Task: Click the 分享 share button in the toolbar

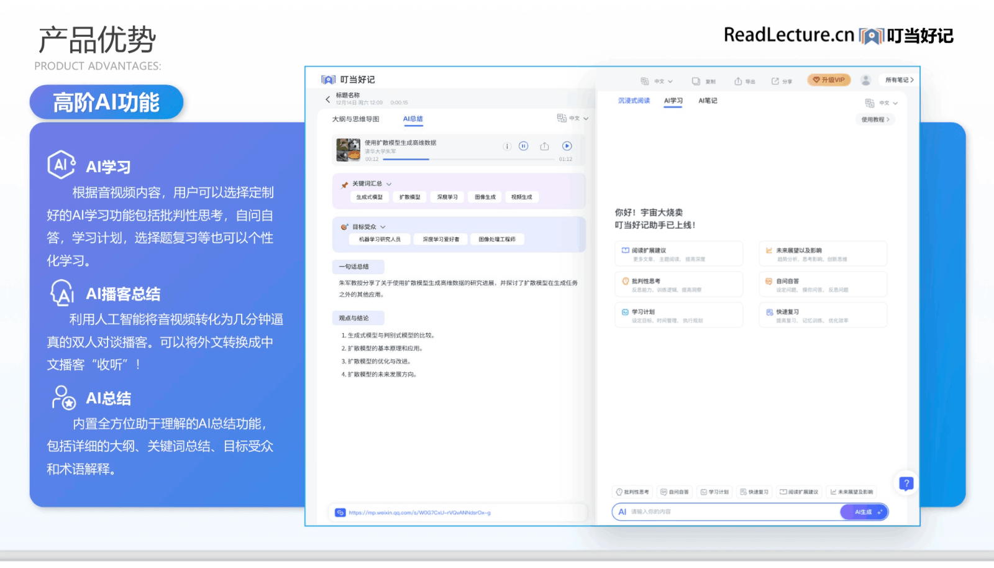Action: tap(782, 81)
